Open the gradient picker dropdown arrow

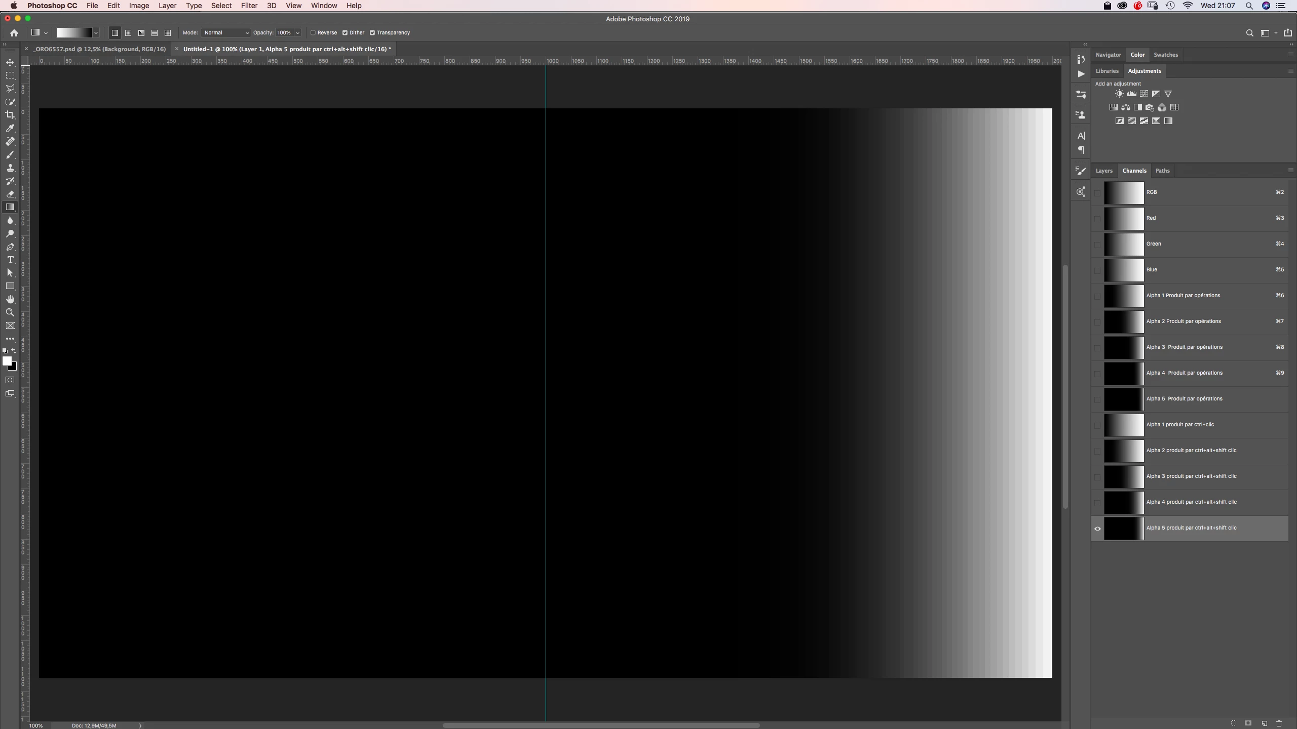[x=96, y=33]
